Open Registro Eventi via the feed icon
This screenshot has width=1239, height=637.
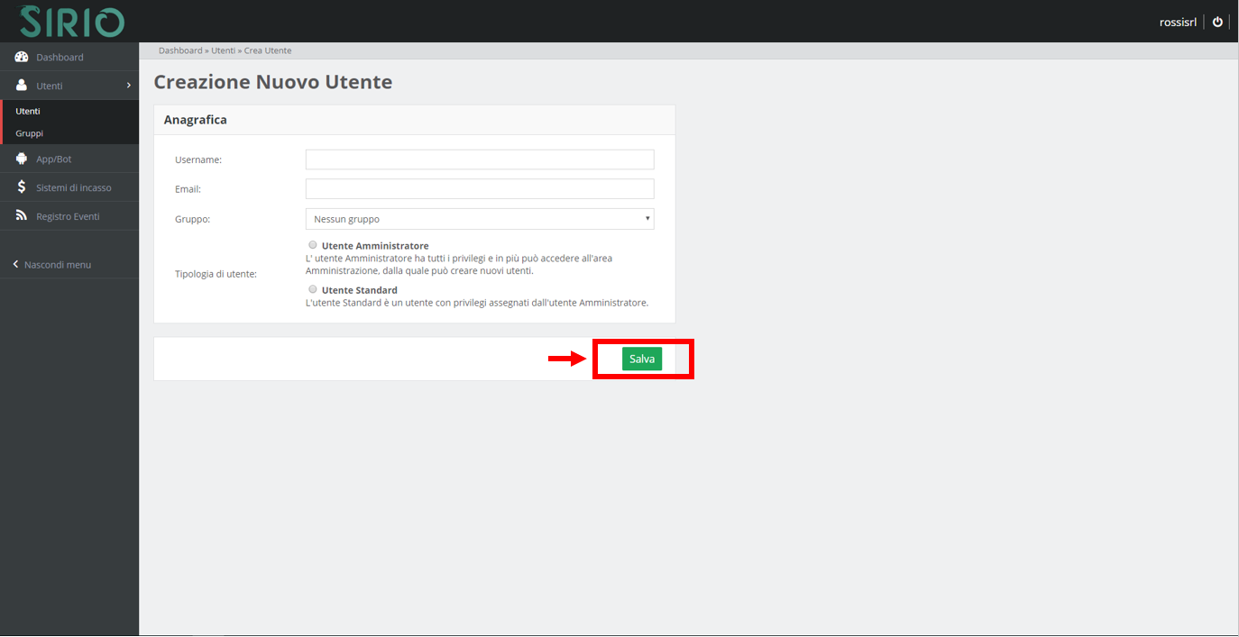[21, 215]
